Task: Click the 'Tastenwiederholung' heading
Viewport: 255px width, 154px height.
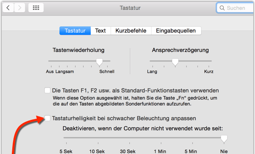Action: pyautogui.click(x=78, y=50)
